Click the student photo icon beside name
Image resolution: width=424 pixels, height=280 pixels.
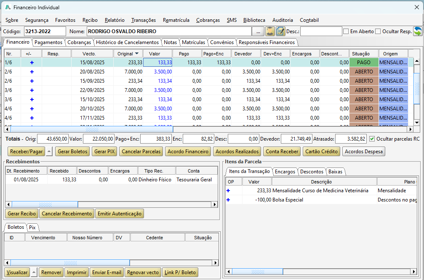click(270, 31)
